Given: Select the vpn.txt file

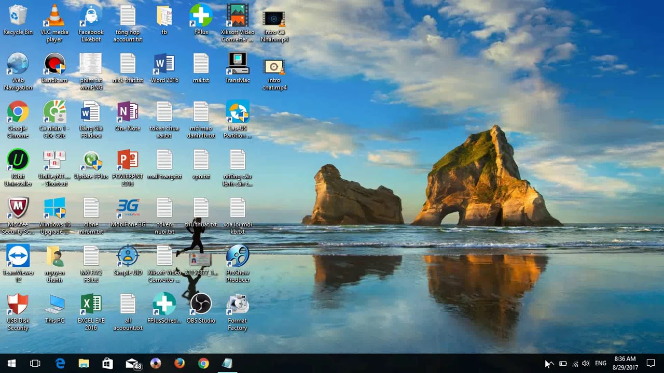Looking at the screenshot, I should tap(201, 164).
